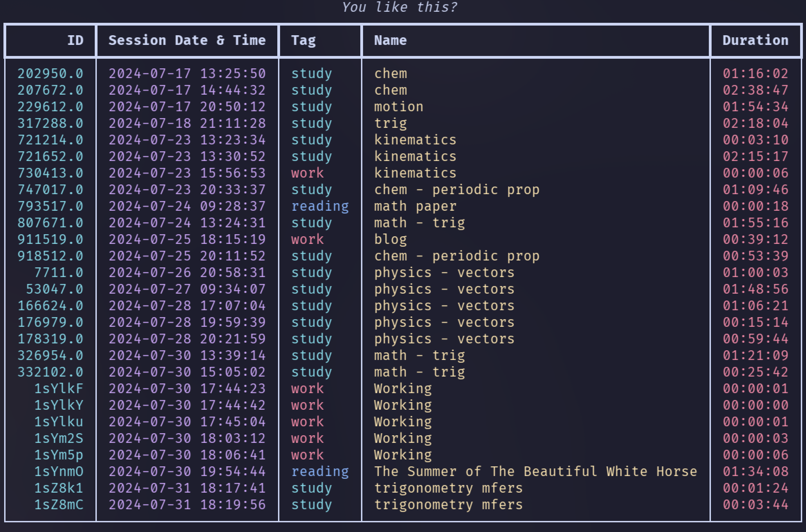The image size is (806, 532).
Task: Select session ID 1sYlku
Action: pyautogui.click(x=59, y=422)
